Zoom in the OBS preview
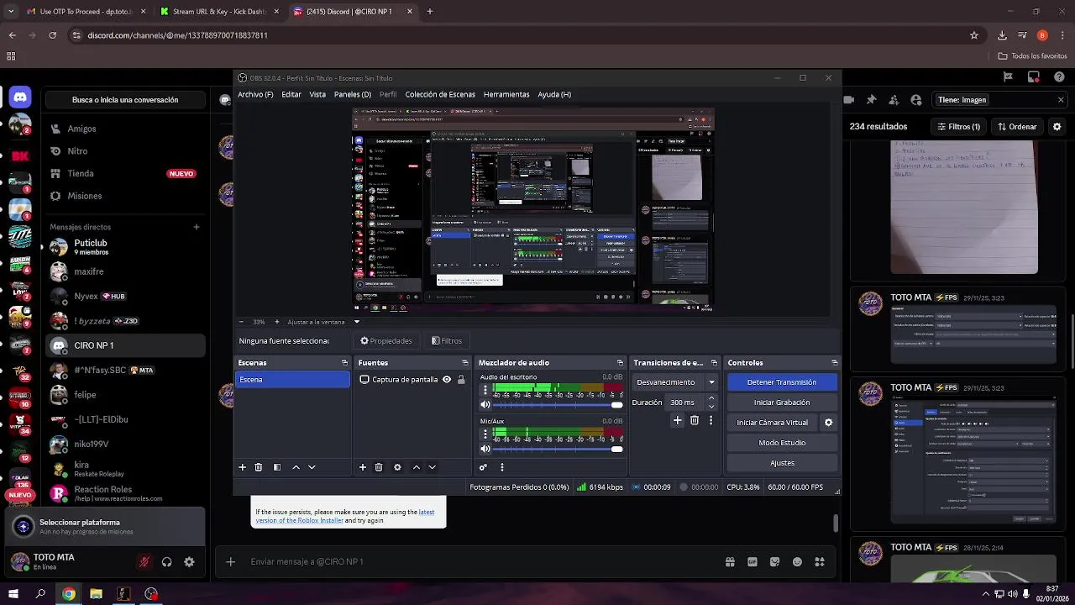1075x605 pixels. [x=276, y=322]
